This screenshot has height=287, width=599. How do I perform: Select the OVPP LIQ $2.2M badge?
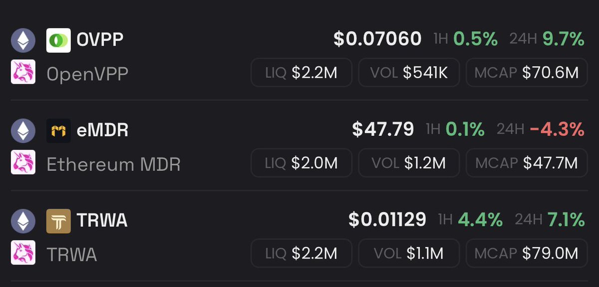pos(301,73)
